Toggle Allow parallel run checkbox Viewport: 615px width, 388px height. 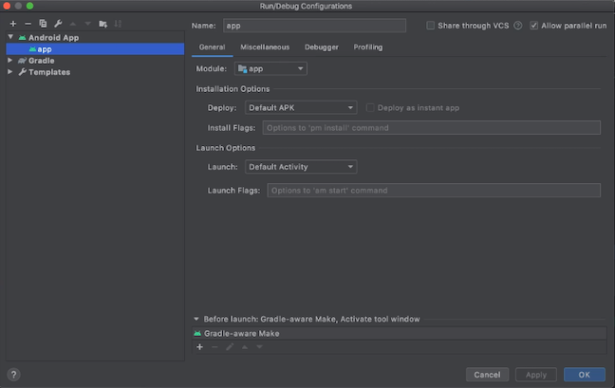[534, 26]
